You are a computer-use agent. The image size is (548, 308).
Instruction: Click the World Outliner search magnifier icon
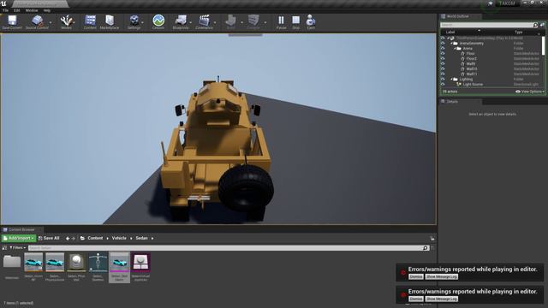tap(535, 25)
